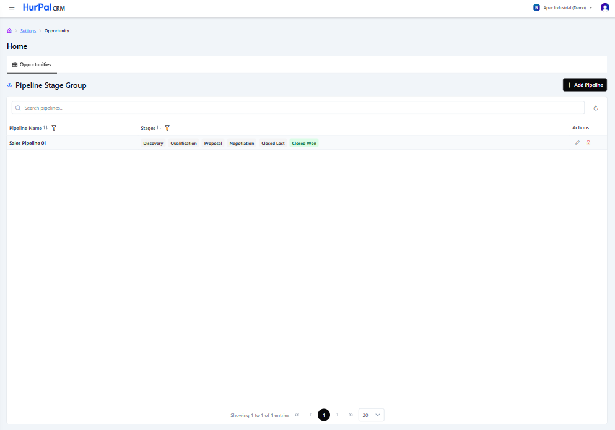The height and width of the screenshot is (430, 615).
Task: Open the hamburger navigation menu
Action: tap(12, 7)
